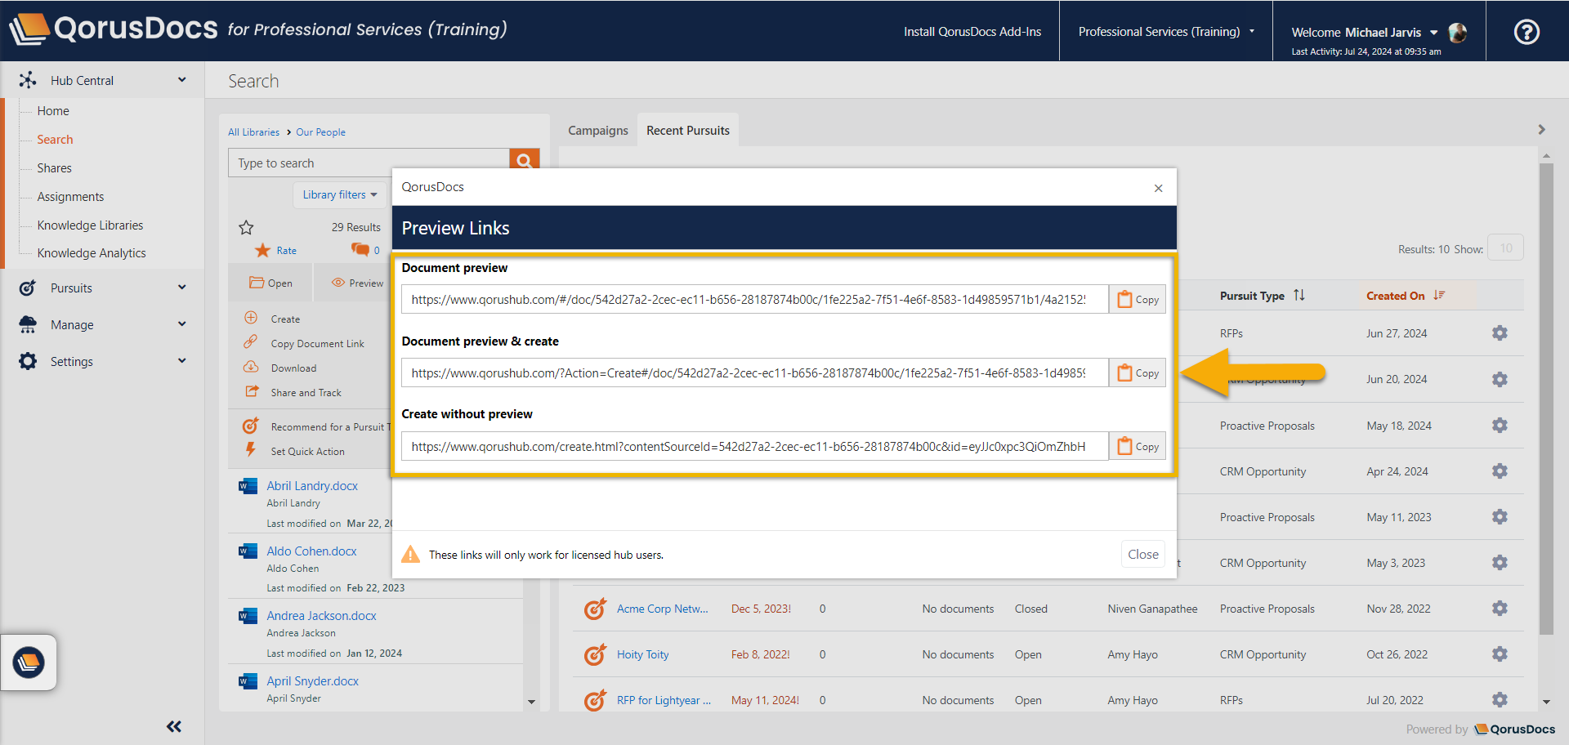Open Hoity Toity pursuit link

click(x=642, y=654)
